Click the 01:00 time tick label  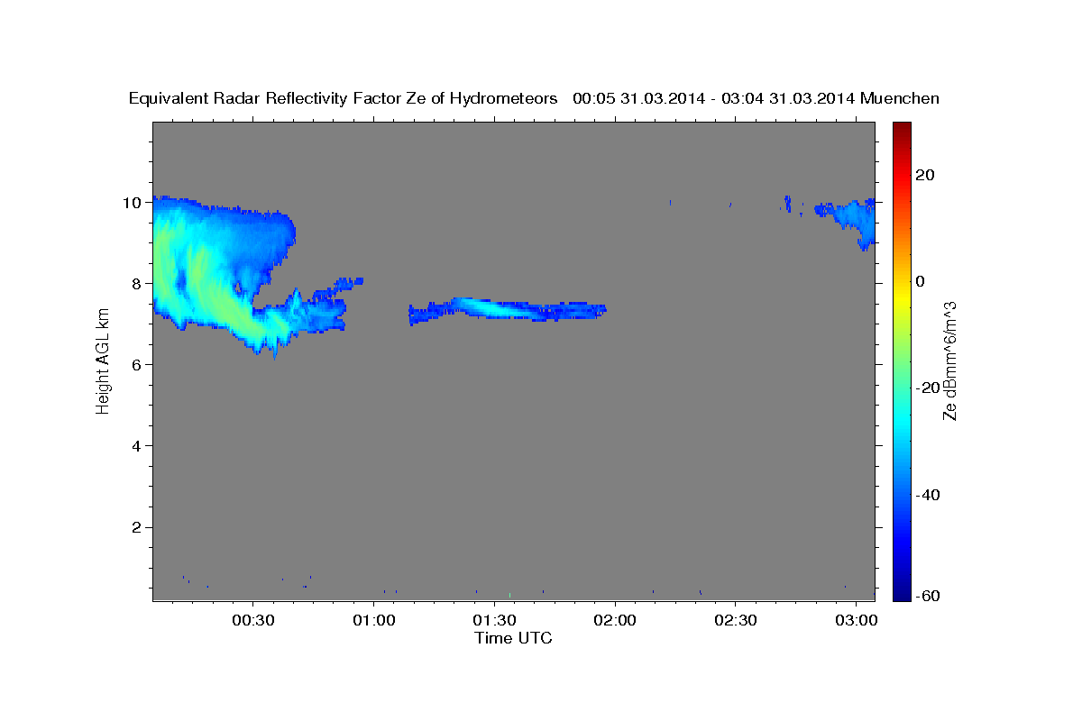point(373,621)
